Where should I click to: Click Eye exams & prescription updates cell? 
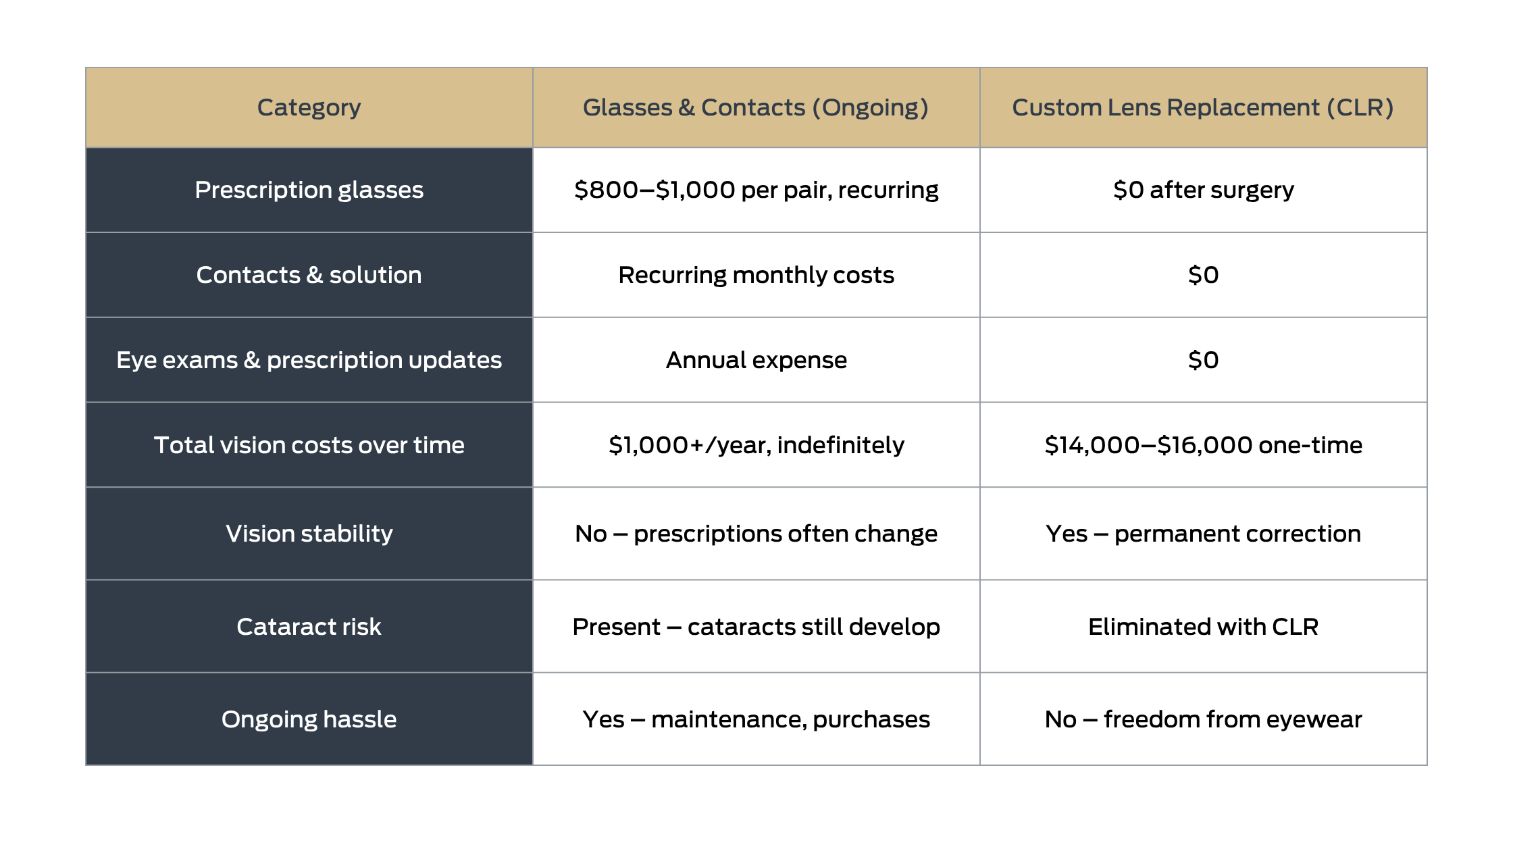pyautogui.click(x=309, y=360)
